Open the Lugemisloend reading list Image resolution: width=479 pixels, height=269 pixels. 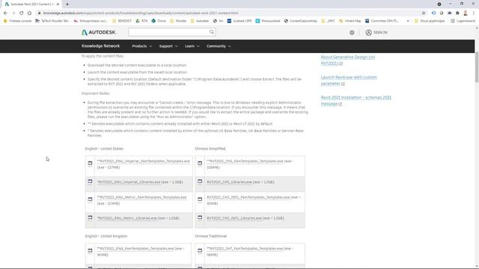pyautogui.click(x=463, y=21)
